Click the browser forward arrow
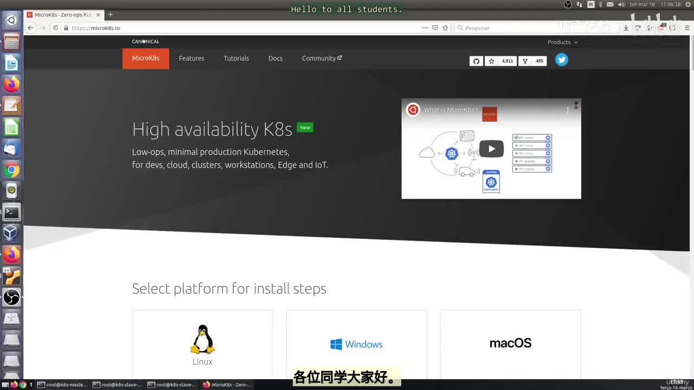The width and height of the screenshot is (694, 390). click(43, 28)
